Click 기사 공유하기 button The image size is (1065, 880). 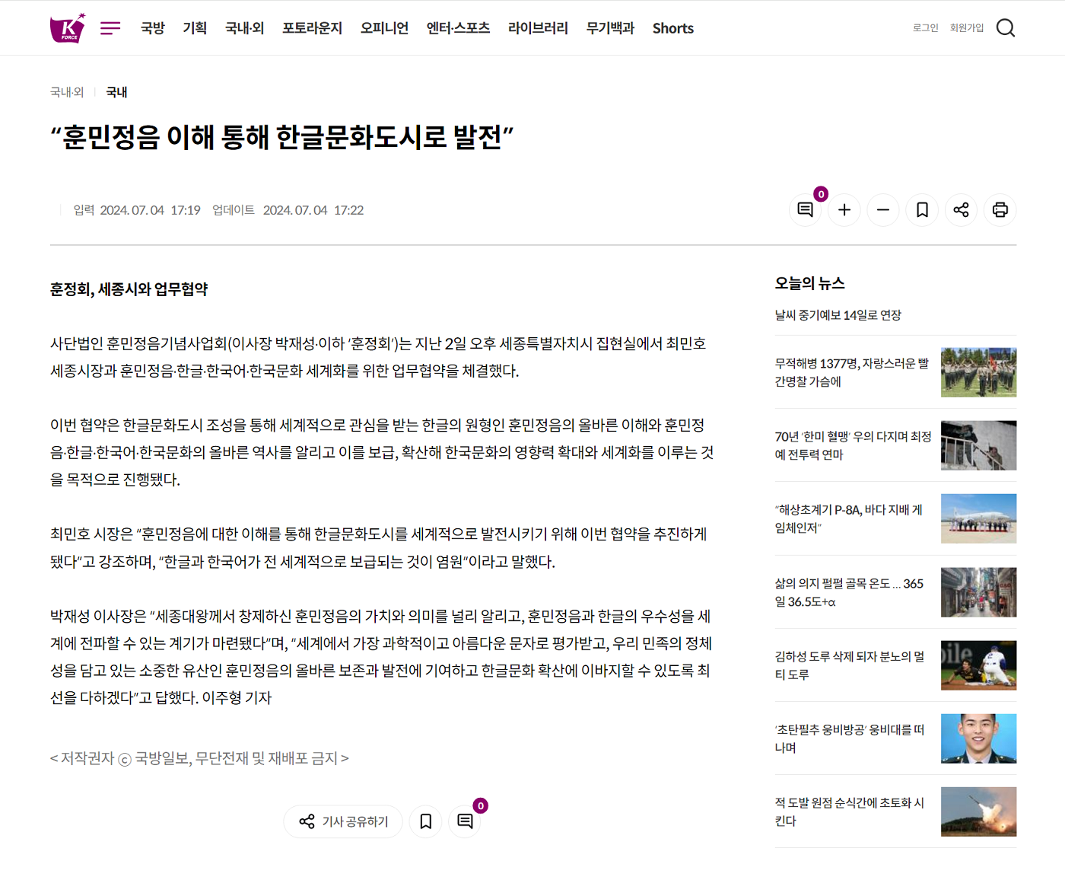point(343,821)
